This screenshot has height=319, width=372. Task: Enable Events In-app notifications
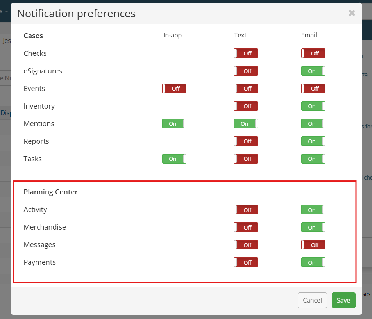tap(174, 88)
